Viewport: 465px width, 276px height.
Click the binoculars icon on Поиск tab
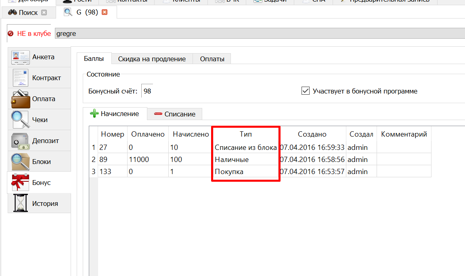12,12
